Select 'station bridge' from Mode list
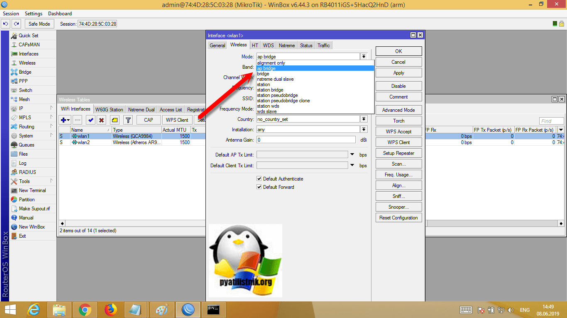 click(x=270, y=90)
